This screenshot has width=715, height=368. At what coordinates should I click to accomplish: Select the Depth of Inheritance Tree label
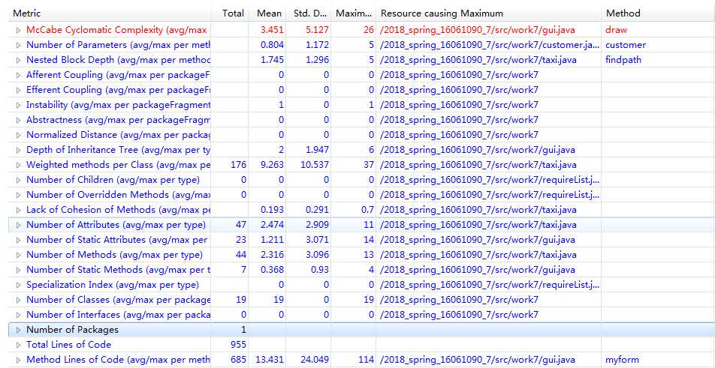click(x=119, y=150)
